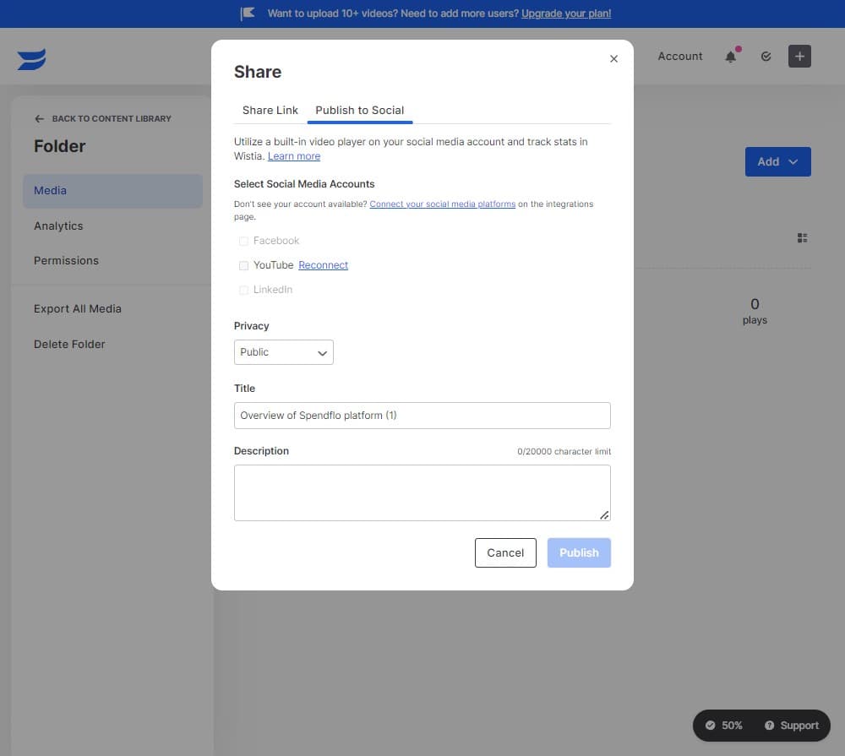Select the Publish to Social tab
Screen dimensions: 845x756
coord(359,110)
